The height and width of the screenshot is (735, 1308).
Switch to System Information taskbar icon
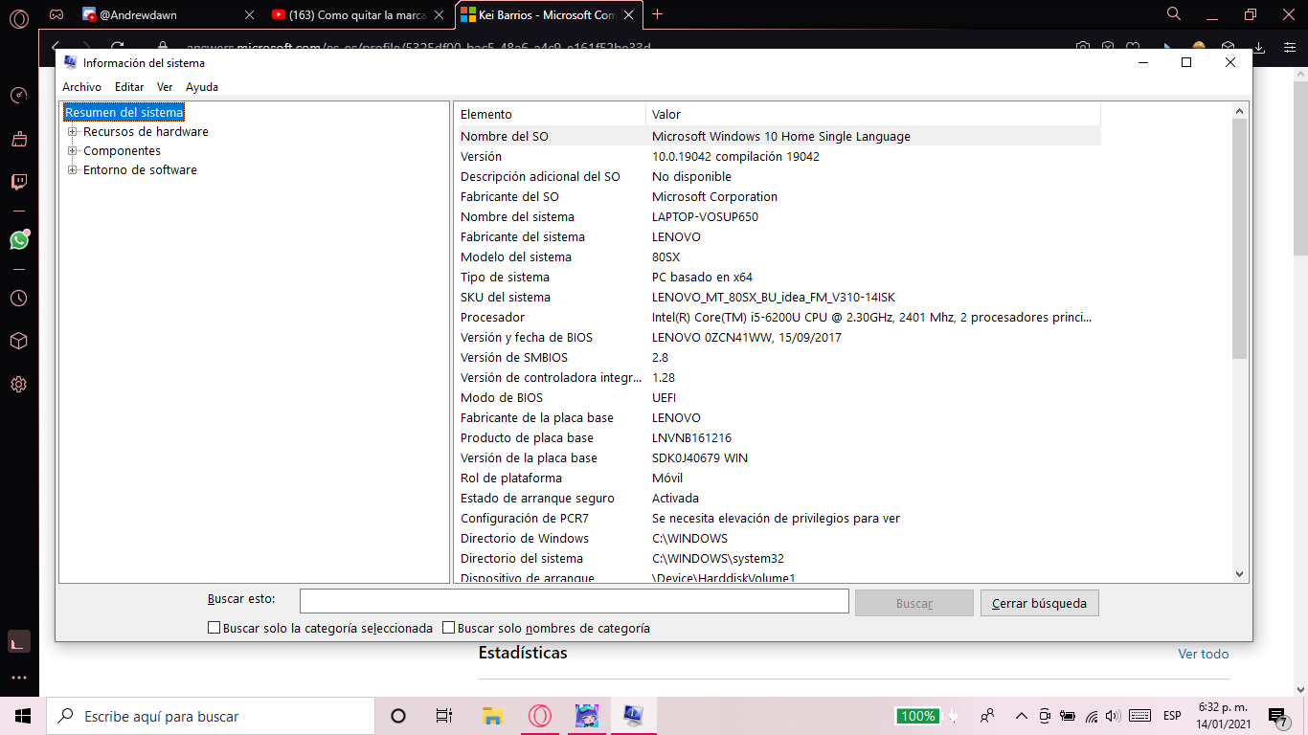click(633, 716)
